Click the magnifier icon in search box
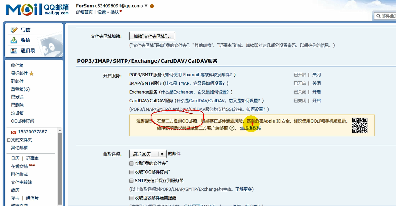Image resolution: width=396 pixels, height=206 pixels. click(378, 16)
